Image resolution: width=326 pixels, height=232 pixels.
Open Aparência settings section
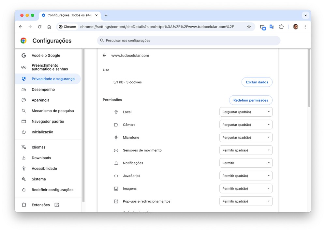click(x=40, y=100)
